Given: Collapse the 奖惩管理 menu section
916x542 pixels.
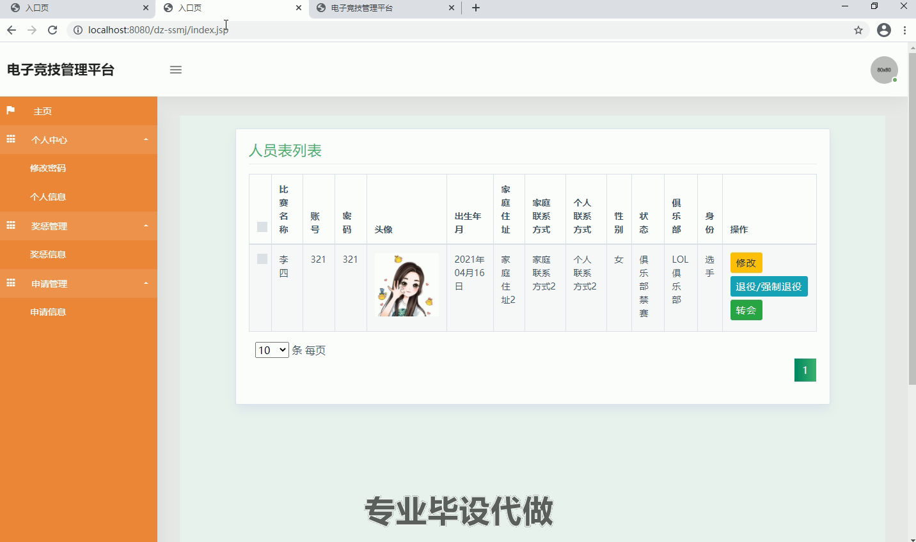Looking at the screenshot, I should click(x=146, y=226).
